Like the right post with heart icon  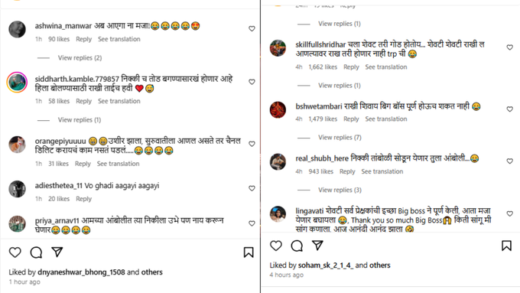276,246
